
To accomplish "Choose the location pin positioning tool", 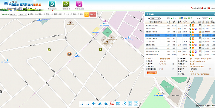I will point(124,104).
